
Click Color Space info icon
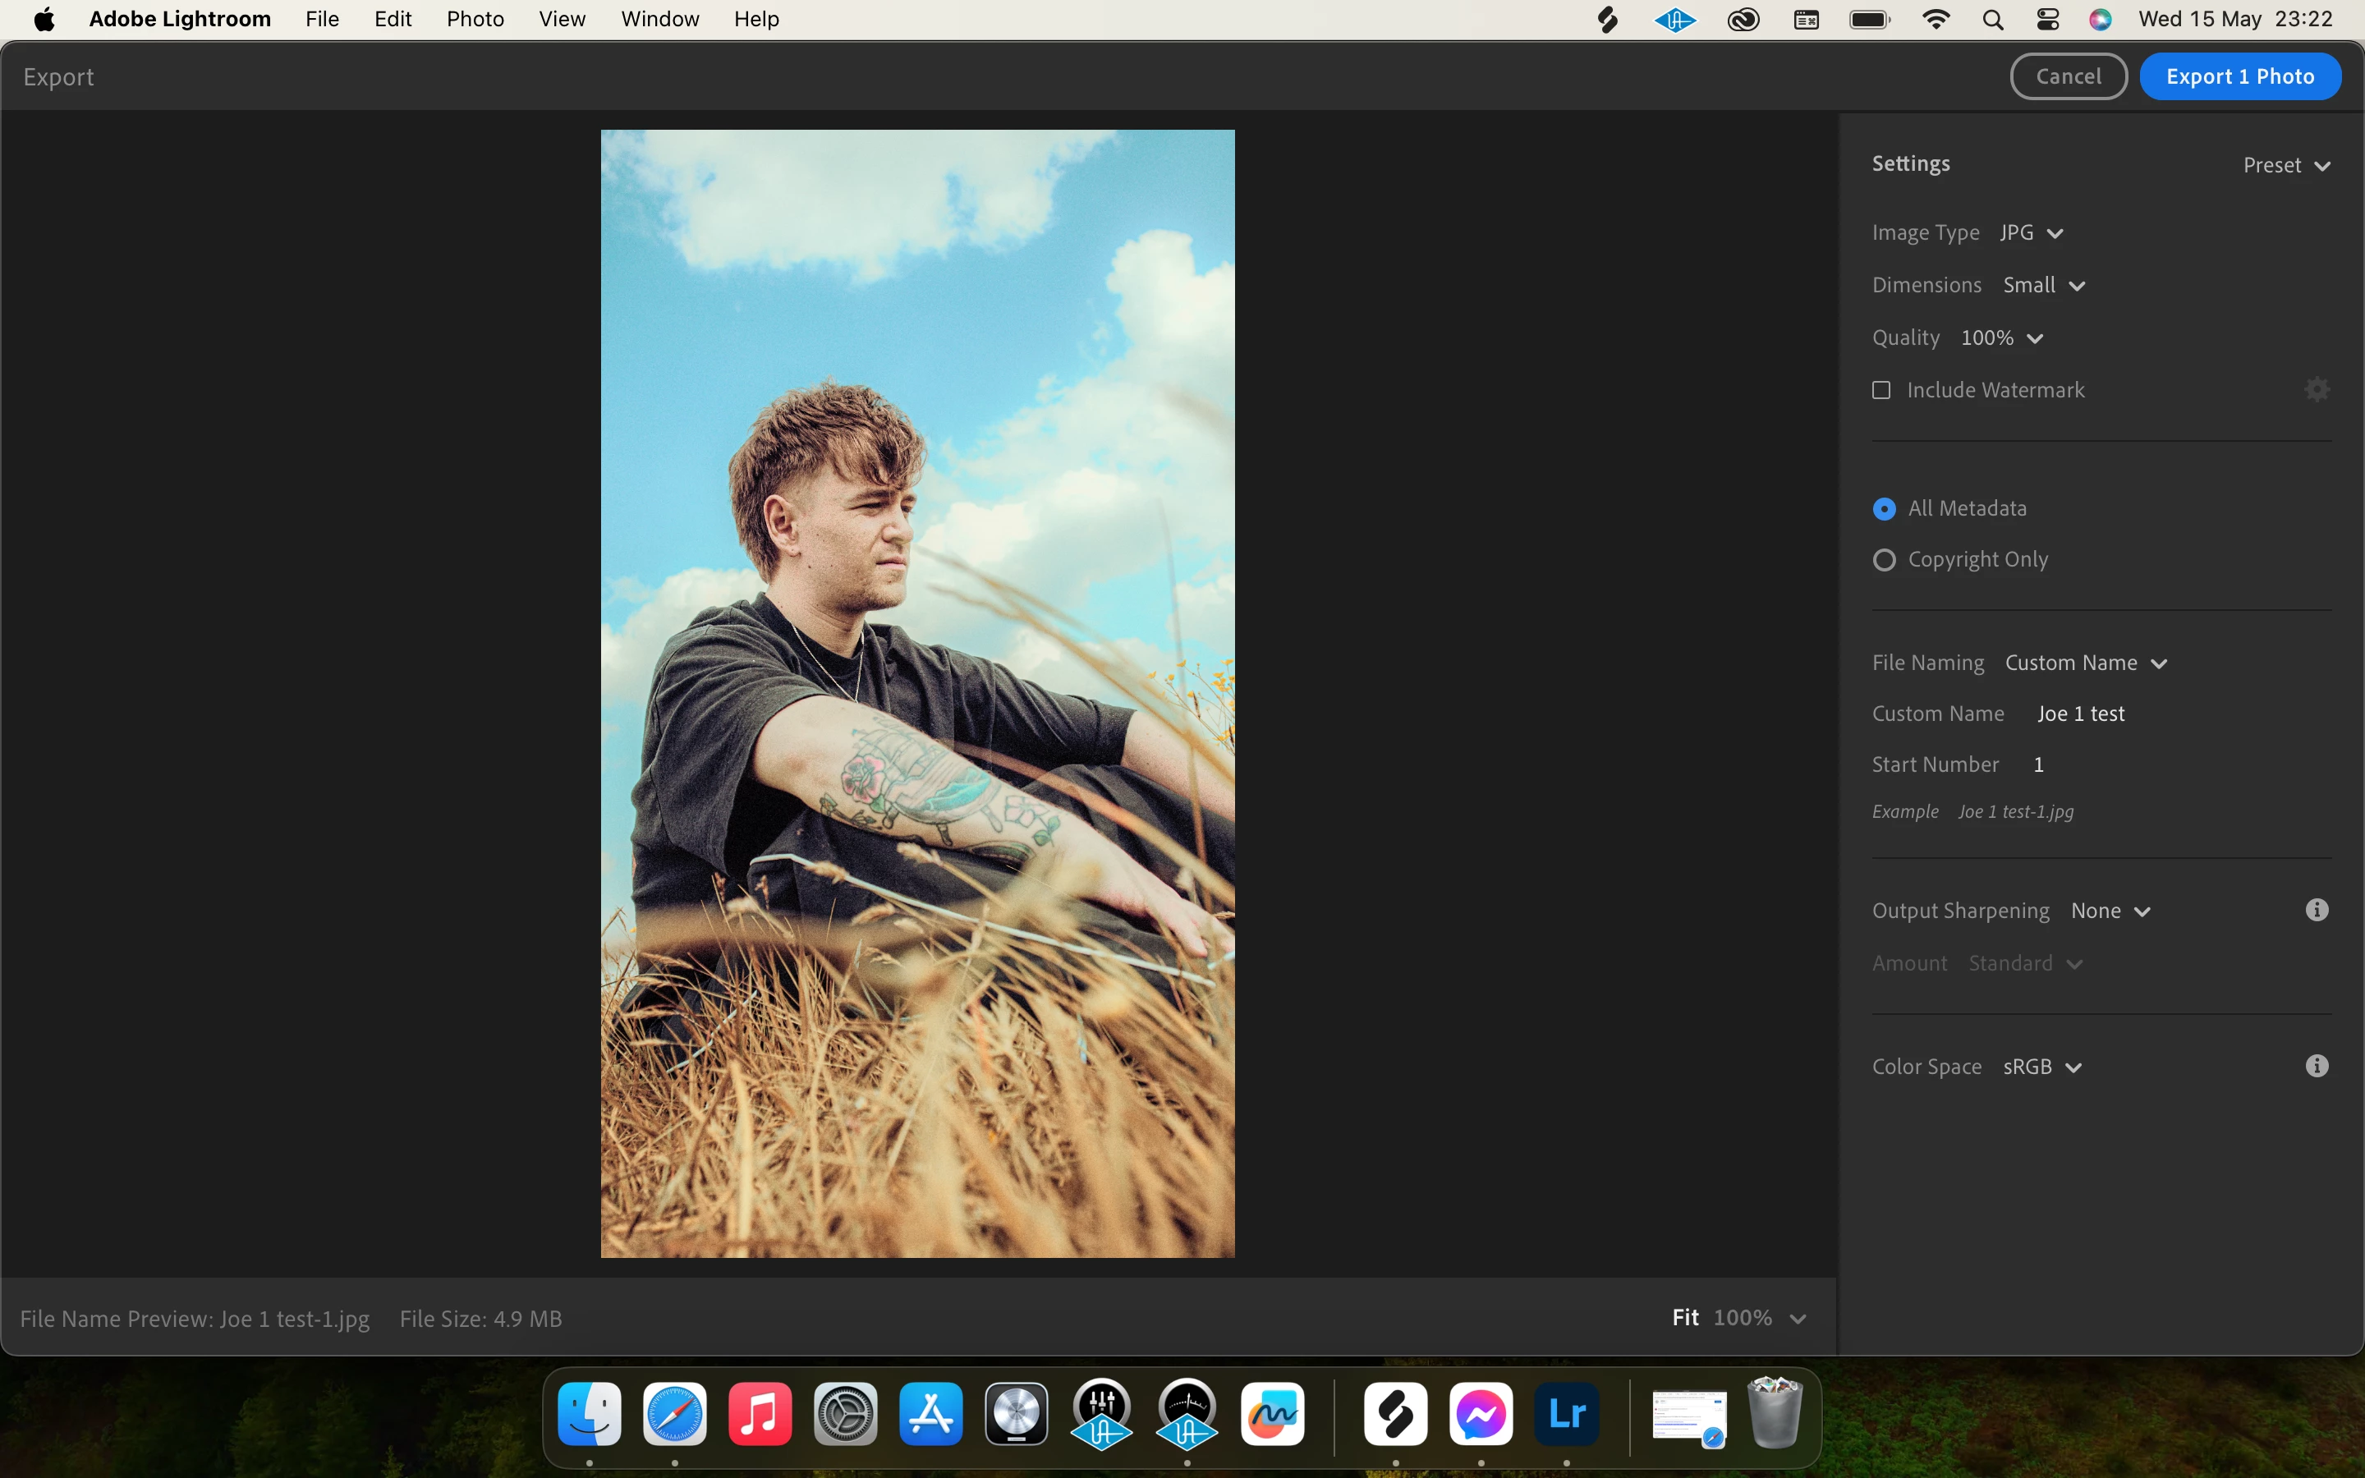click(x=2316, y=1066)
